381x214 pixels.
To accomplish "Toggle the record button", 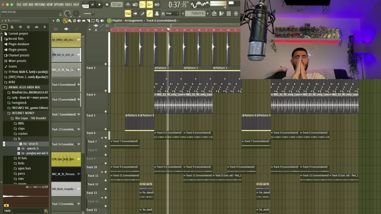I will pos(107,5).
